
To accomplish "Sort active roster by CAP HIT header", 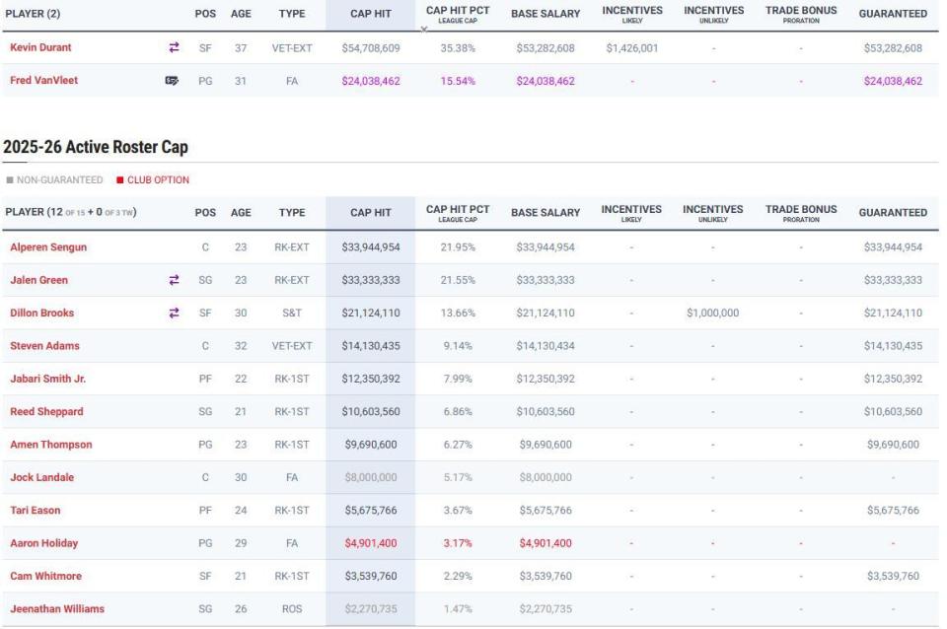I will (370, 213).
